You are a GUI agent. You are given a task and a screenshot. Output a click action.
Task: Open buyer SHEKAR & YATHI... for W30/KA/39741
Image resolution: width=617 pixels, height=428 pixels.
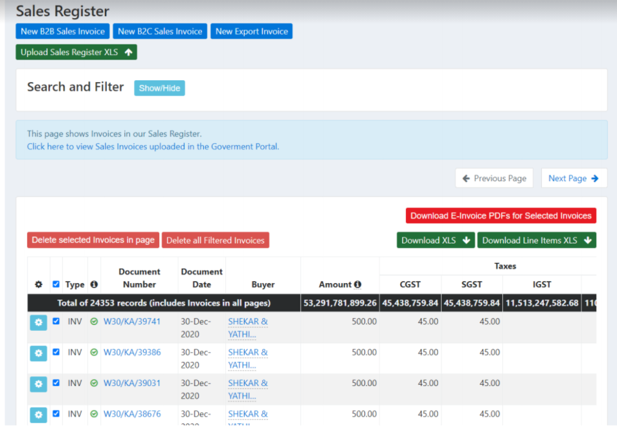248,328
